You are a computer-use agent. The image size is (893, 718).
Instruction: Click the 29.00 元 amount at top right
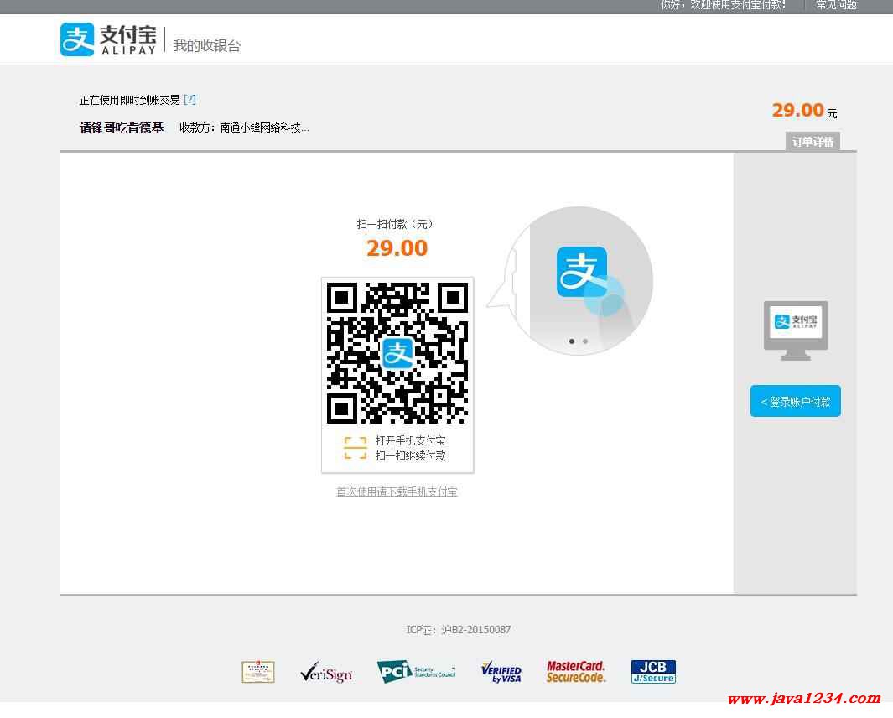[804, 111]
